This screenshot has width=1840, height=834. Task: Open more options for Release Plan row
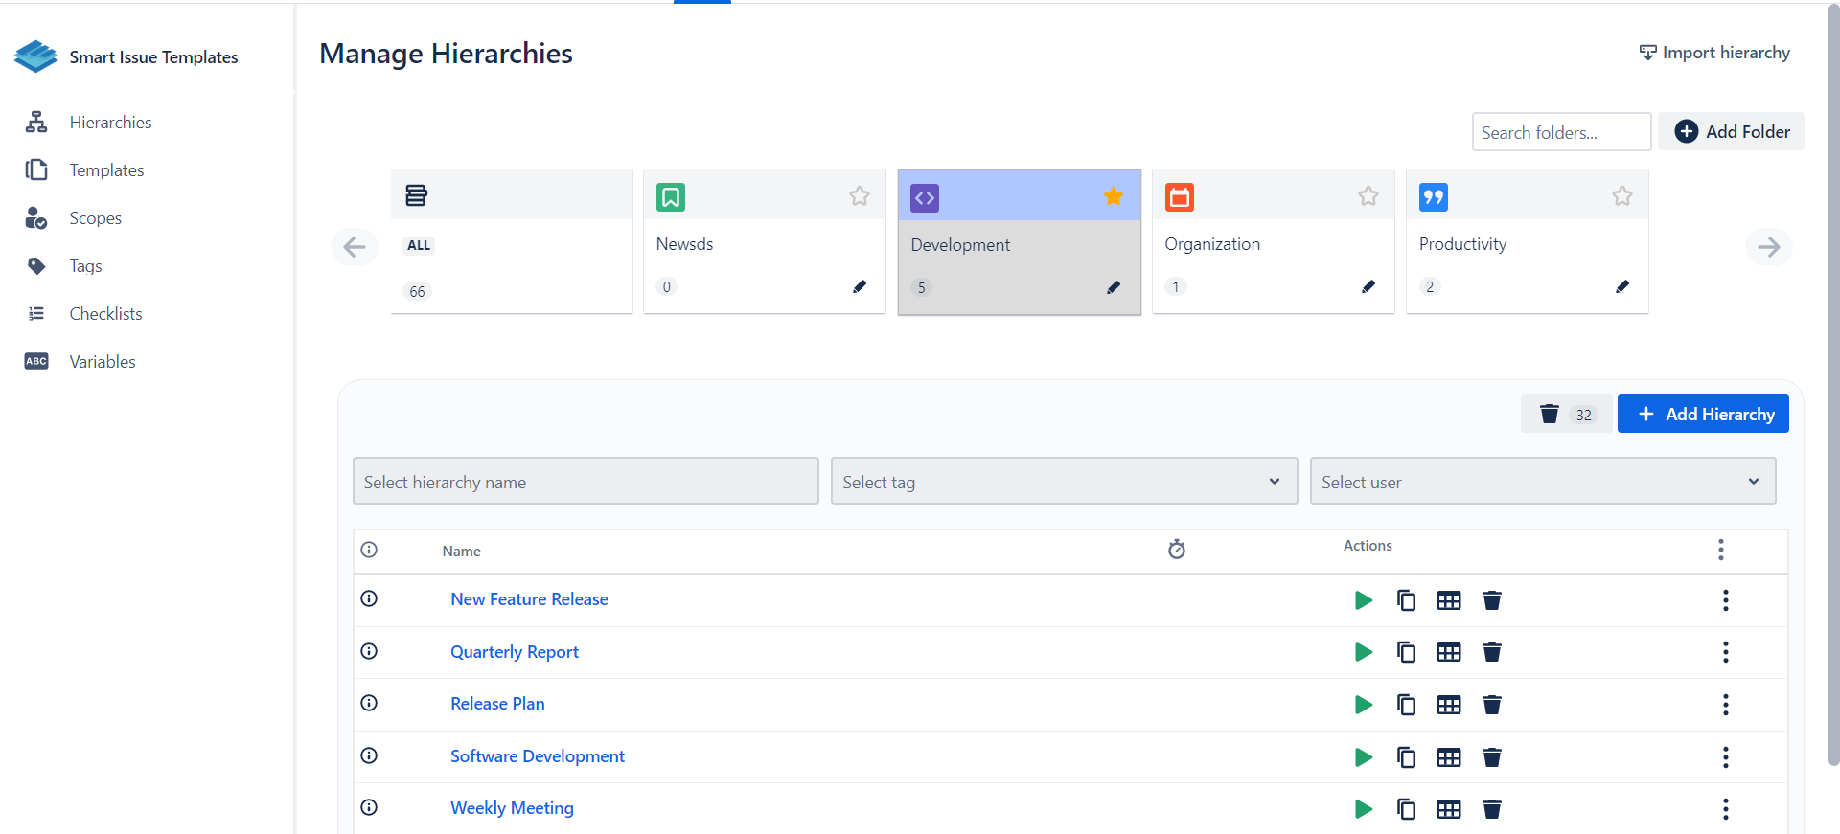pos(1725,705)
